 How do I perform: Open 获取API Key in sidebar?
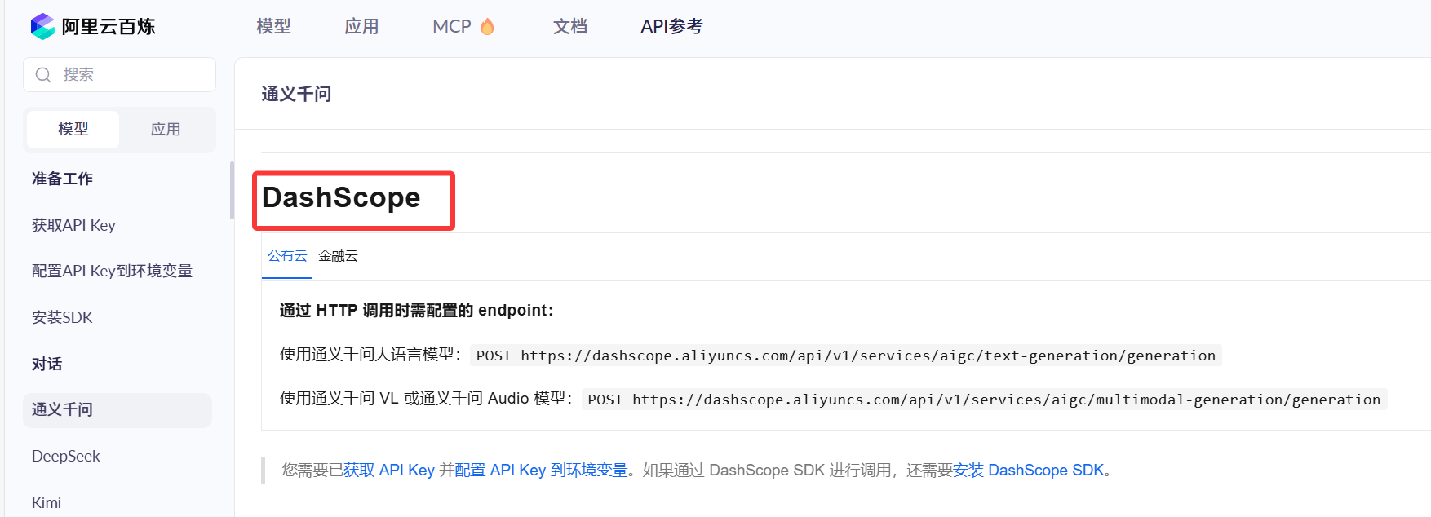pos(73,225)
